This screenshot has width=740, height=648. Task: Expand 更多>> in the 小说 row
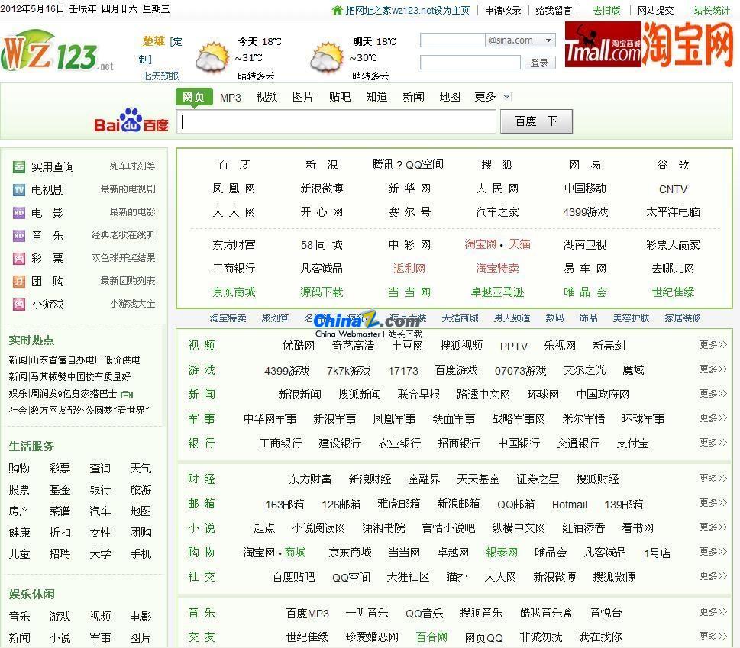[x=713, y=527]
